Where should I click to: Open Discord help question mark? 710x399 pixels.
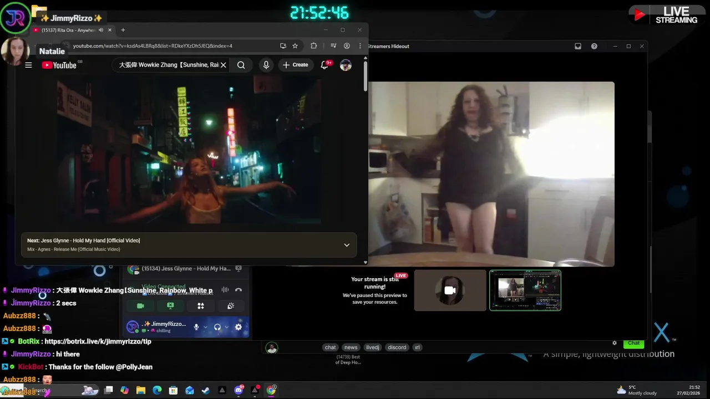click(594, 47)
